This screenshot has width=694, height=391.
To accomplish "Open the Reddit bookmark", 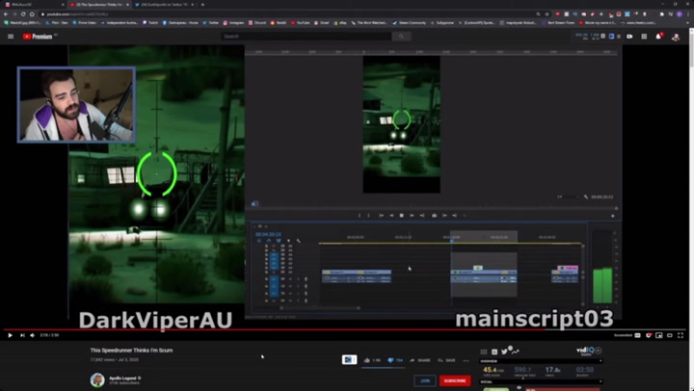I will pyautogui.click(x=279, y=22).
